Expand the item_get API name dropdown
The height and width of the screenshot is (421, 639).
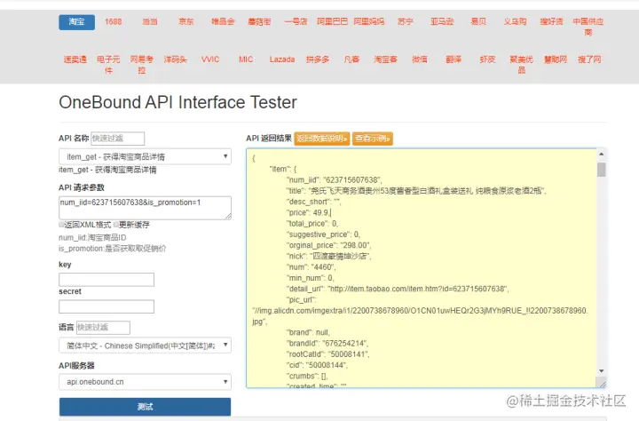tap(145, 156)
